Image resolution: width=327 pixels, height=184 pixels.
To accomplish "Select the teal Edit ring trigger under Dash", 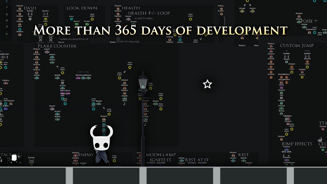I will (20, 29).
